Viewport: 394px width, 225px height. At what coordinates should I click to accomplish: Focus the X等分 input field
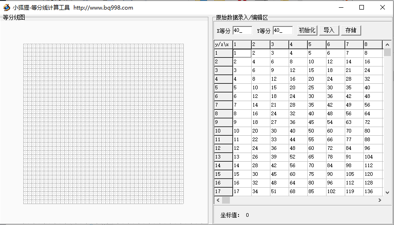(x=242, y=31)
